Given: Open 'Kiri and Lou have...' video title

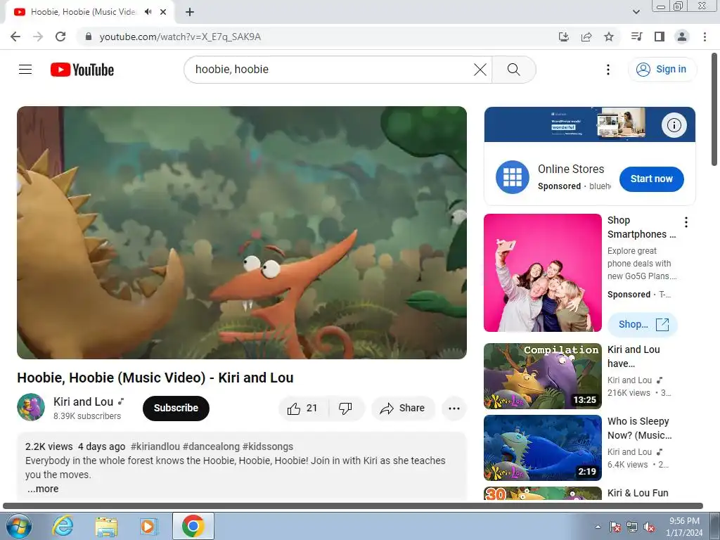Looking at the screenshot, I should (634, 356).
